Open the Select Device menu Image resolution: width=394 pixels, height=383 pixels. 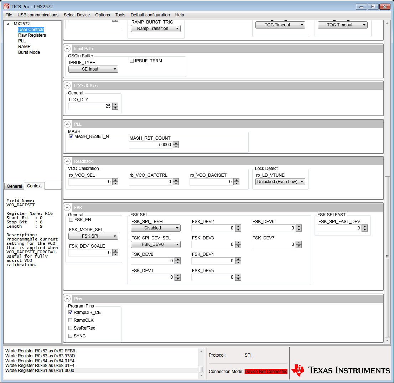click(77, 15)
